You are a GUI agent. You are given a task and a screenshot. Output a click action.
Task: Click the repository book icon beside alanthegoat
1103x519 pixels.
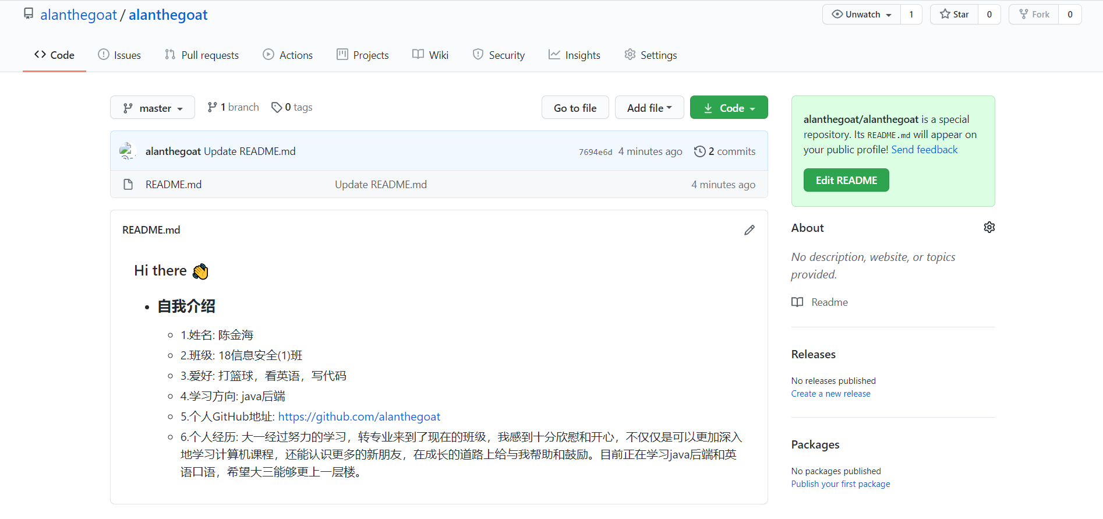click(29, 13)
